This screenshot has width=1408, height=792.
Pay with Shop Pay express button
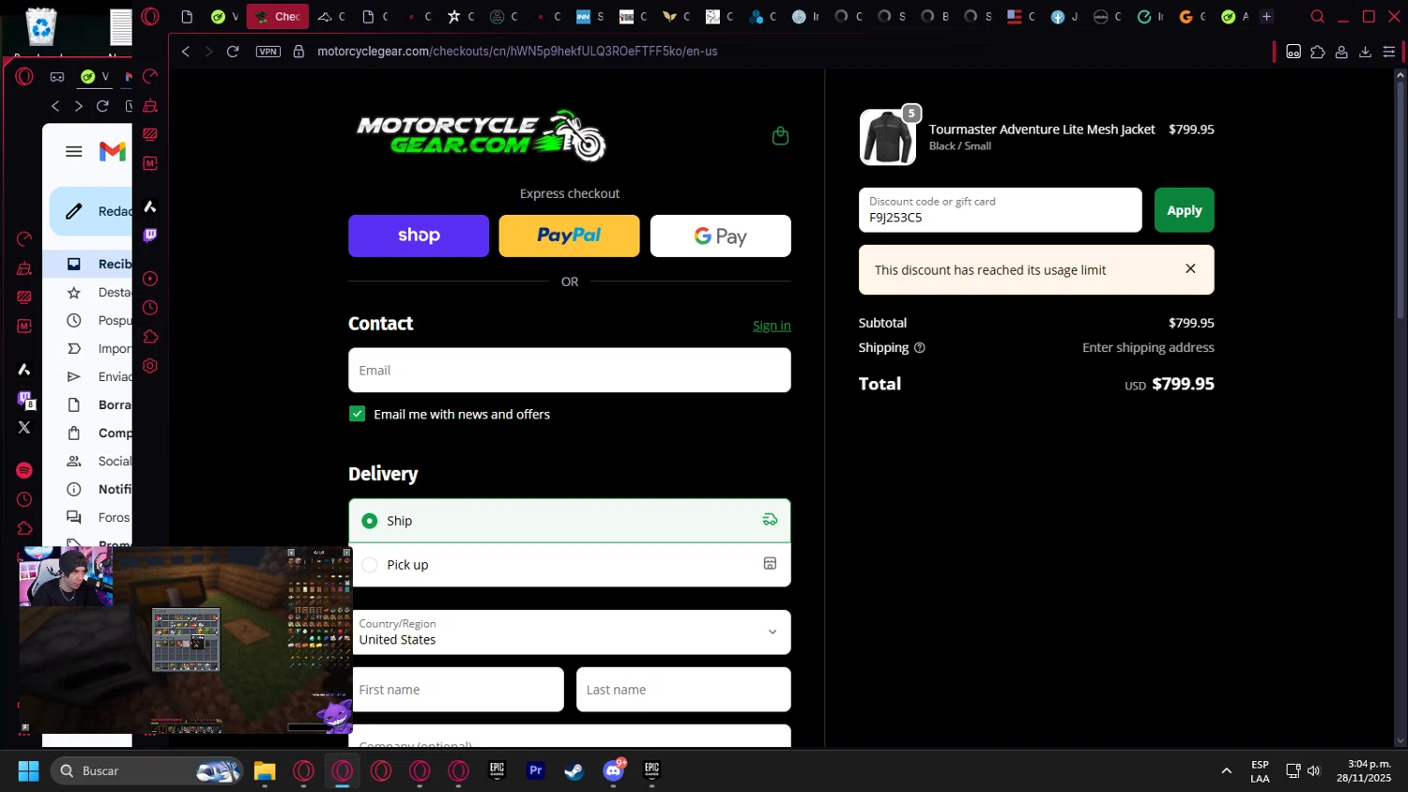pos(419,236)
